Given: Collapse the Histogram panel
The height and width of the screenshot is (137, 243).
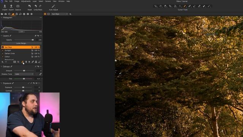Looking at the screenshot, I should coord(2,18).
